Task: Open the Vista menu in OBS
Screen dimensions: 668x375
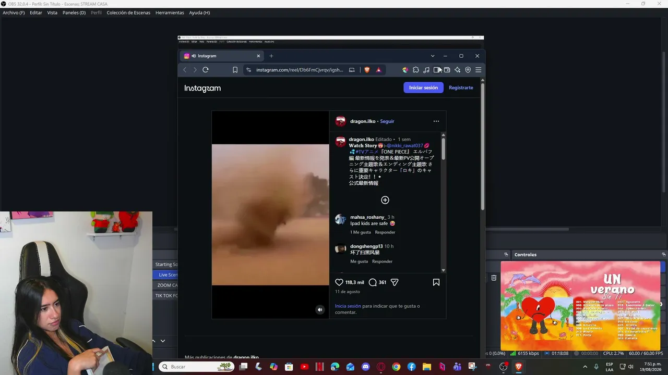Action: pos(52,12)
